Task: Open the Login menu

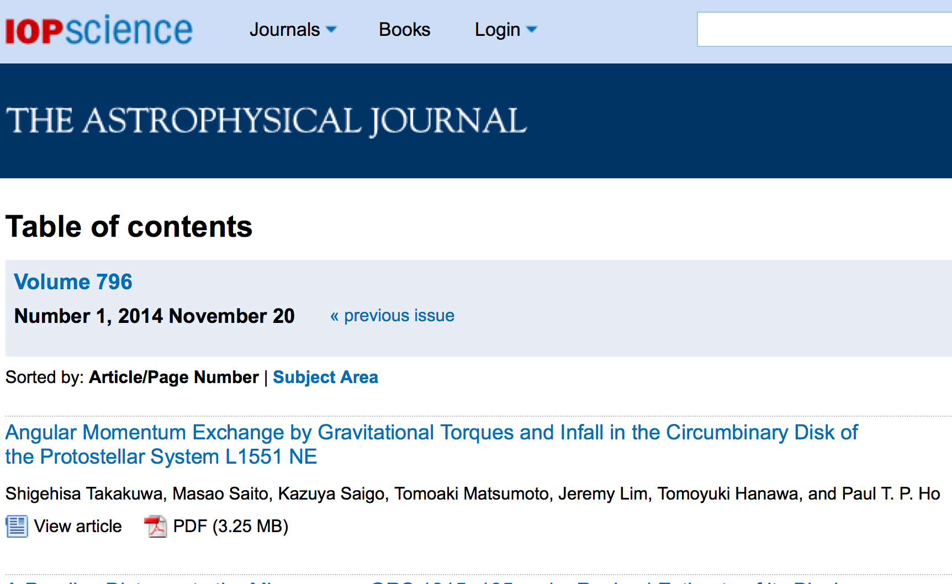Action: 498,29
